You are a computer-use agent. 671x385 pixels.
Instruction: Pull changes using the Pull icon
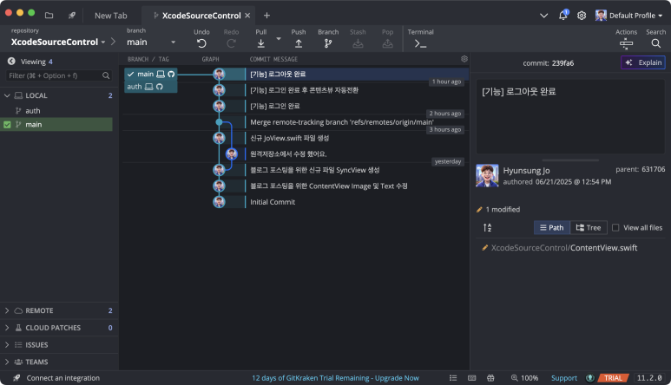260,43
